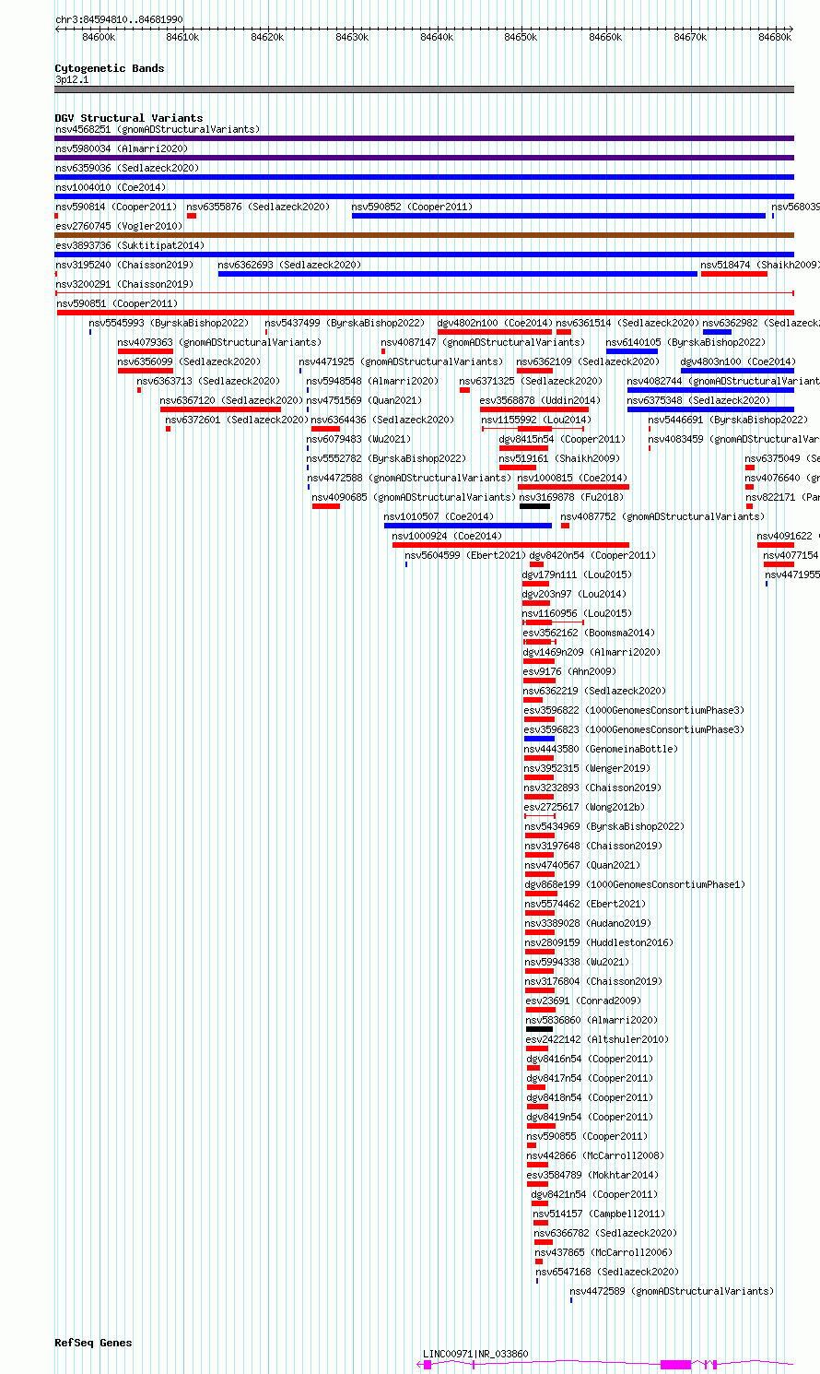Select nsv3169878 (Fu2018) variant label

571,497
